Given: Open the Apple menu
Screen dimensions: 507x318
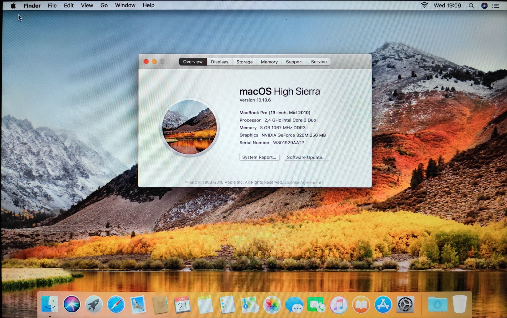Looking at the screenshot, I should [x=13, y=6].
